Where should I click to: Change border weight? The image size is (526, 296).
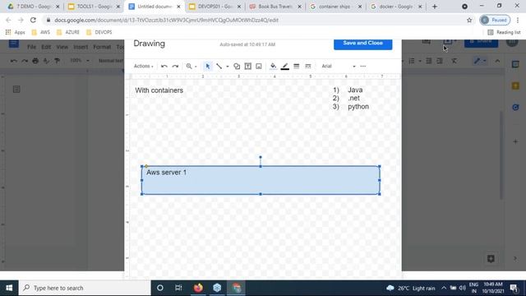pos(296,66)
